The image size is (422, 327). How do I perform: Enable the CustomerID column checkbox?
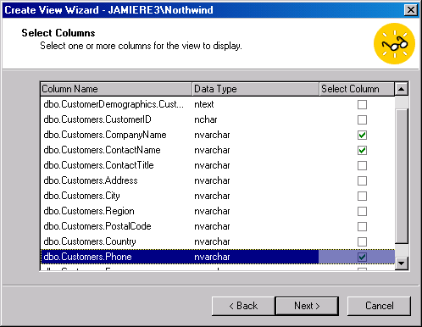tap(362, 119)
